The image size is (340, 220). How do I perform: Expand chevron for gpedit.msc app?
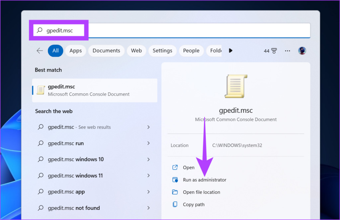pyautogui.click(x=148, y=191)
